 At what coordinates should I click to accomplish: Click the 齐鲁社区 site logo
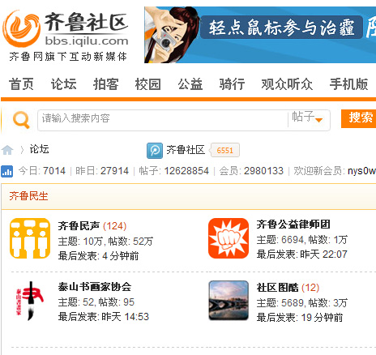pyautogui.click(x=66, y=35)
